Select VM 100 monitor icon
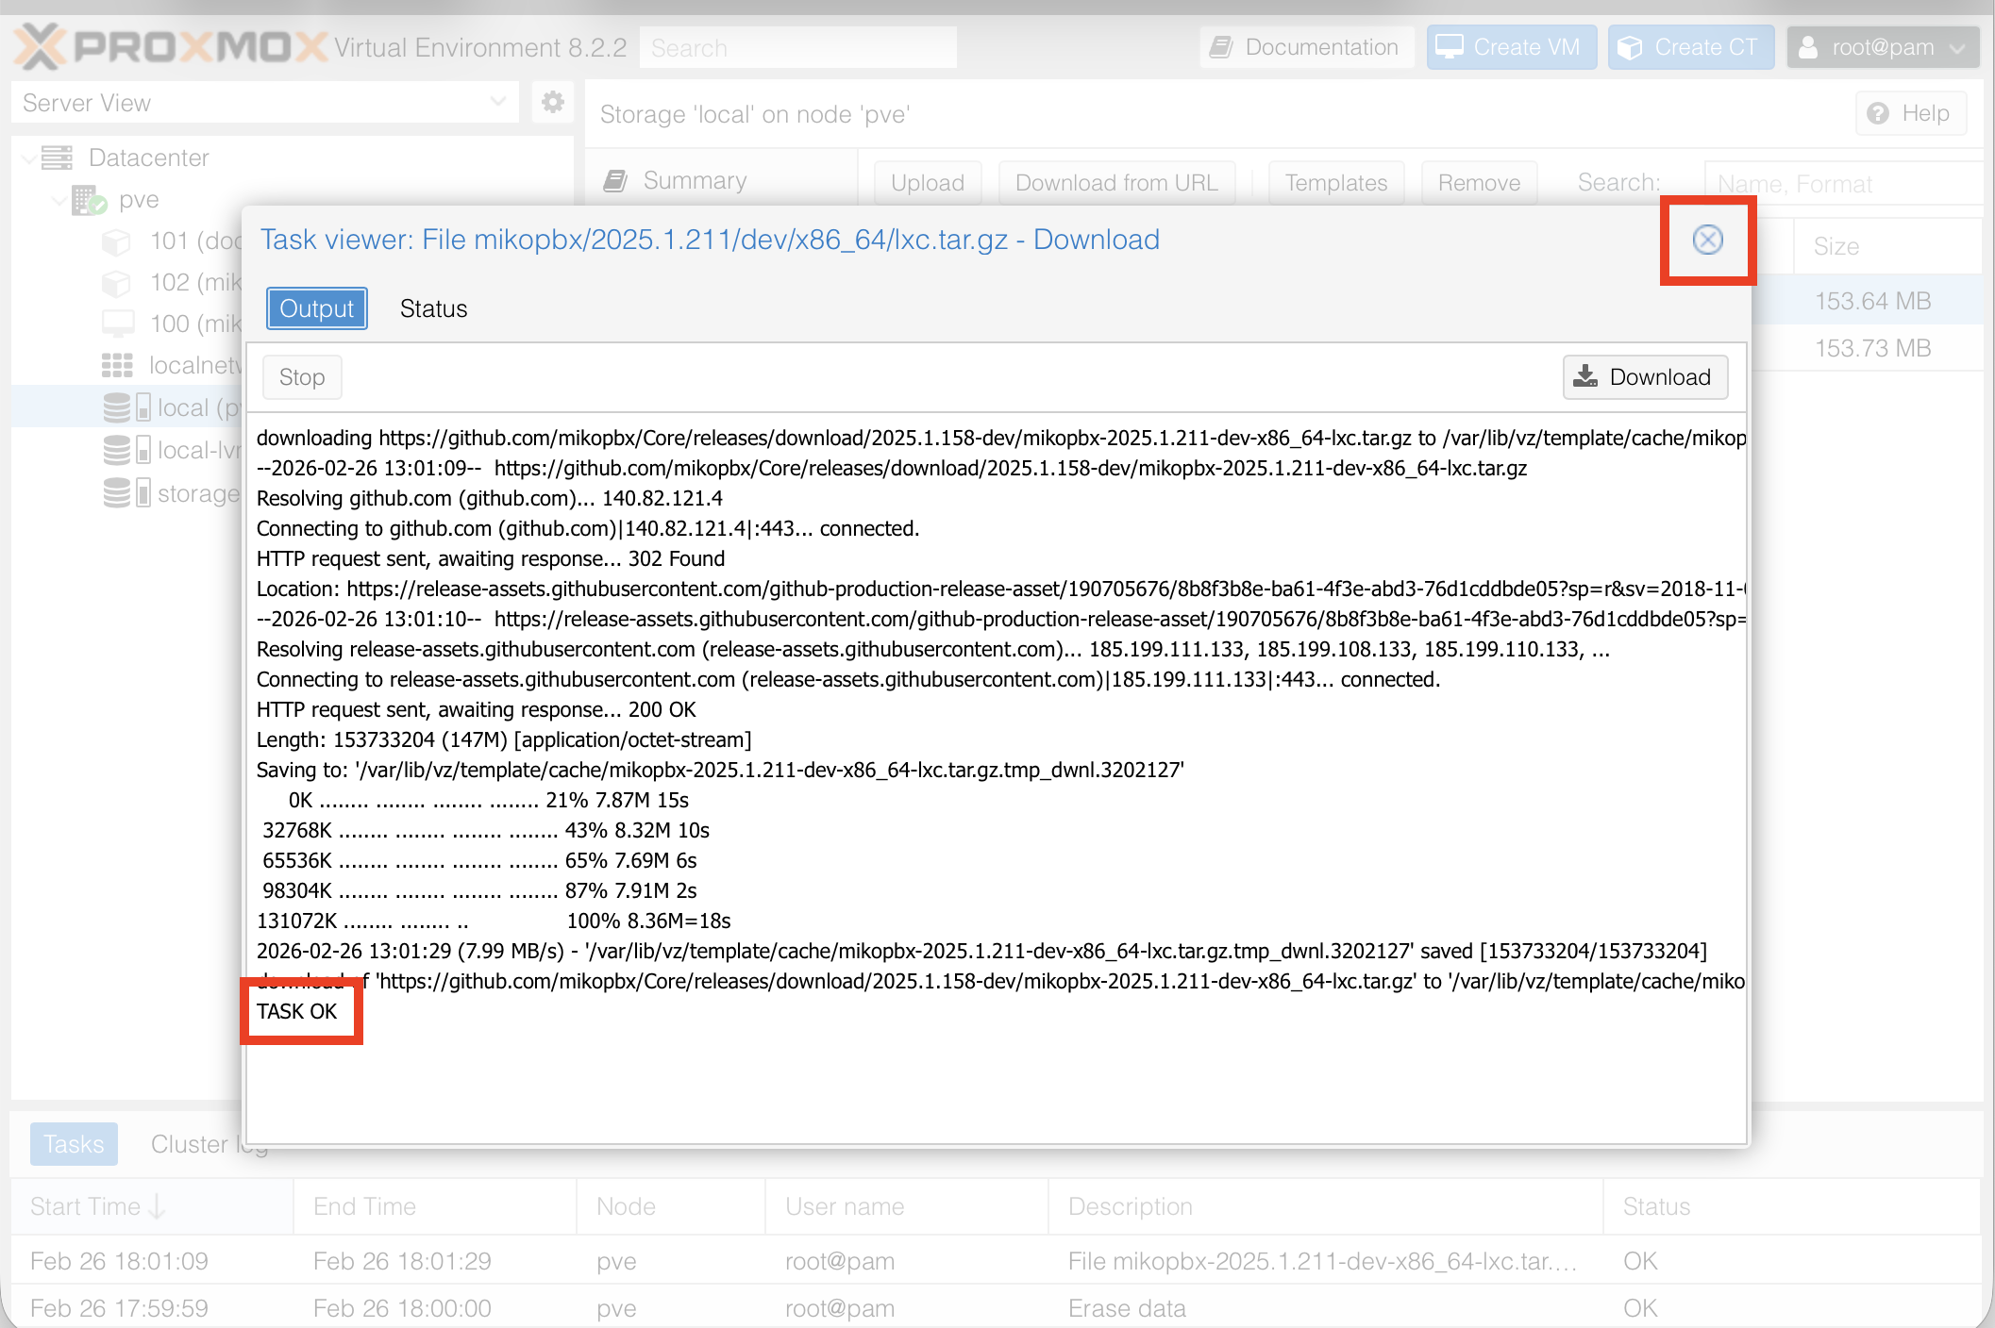1995x1328 pixels. (x=117, y=324)
